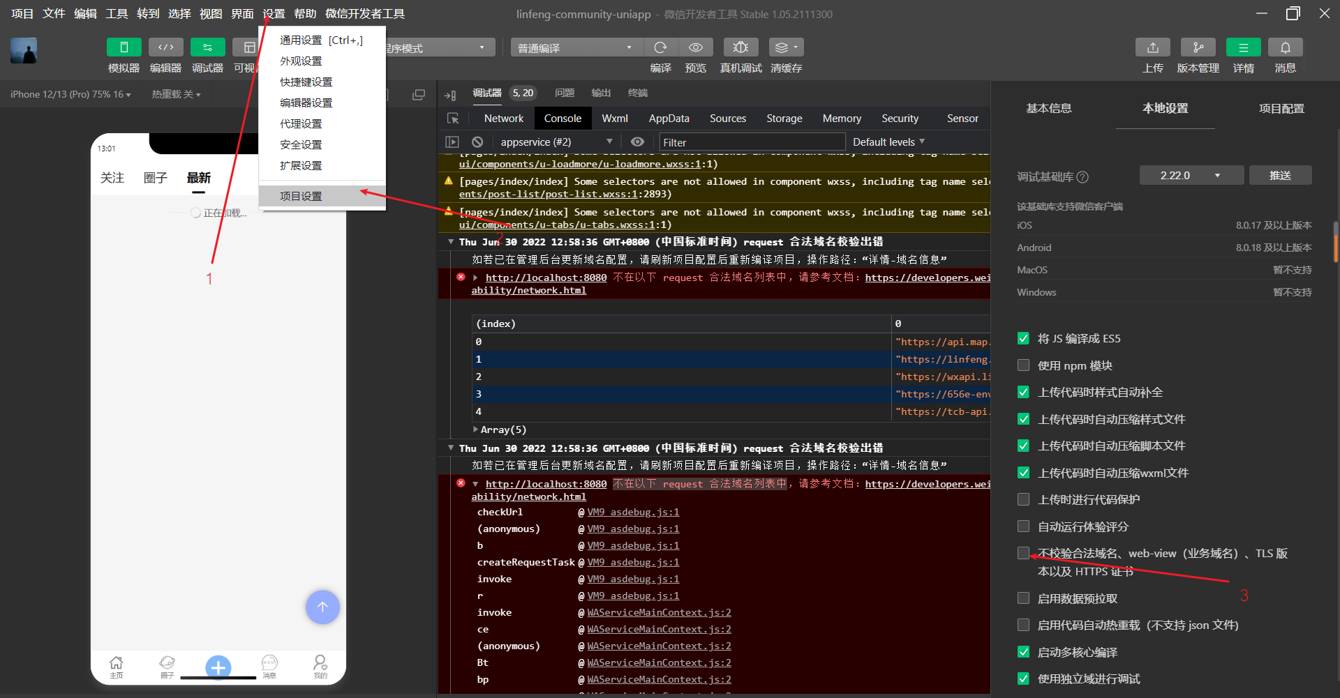Click the compile (编译) refresh icon
Image resolution: width=1340 pixels, height=698 pixels.
(660, 47)
